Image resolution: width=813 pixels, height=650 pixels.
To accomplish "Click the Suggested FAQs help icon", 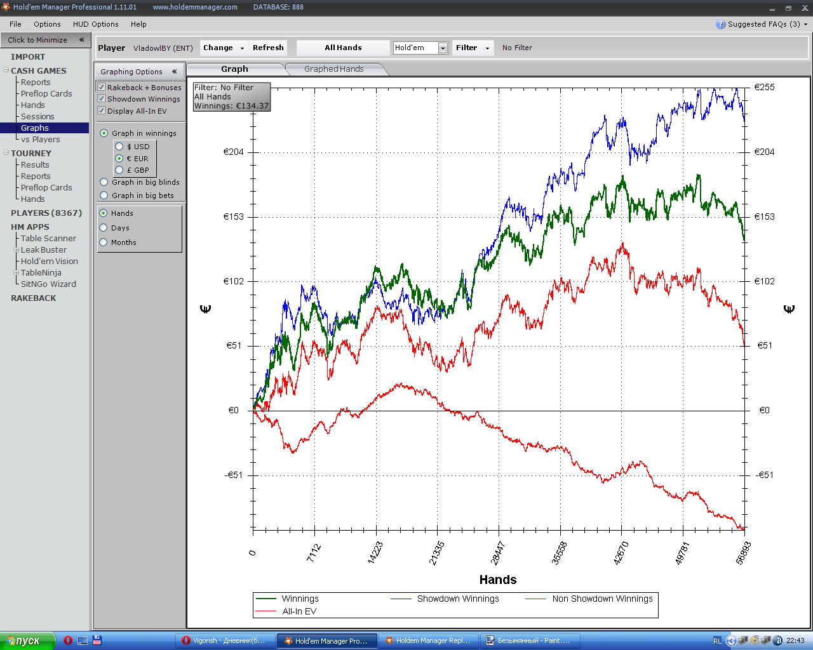I will click(x=720, y=24).
